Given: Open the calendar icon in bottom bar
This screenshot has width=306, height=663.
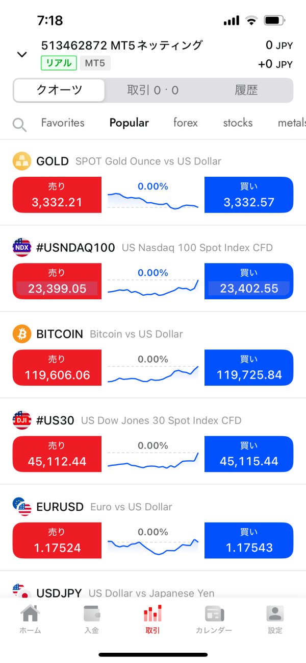Looking at the screenshot, I should (x=214, y=613).
